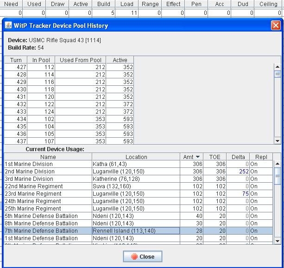Viewport: 284px width, 268px height.
Task: Click the Delta value 75
Action: click(x=246, y=194)
